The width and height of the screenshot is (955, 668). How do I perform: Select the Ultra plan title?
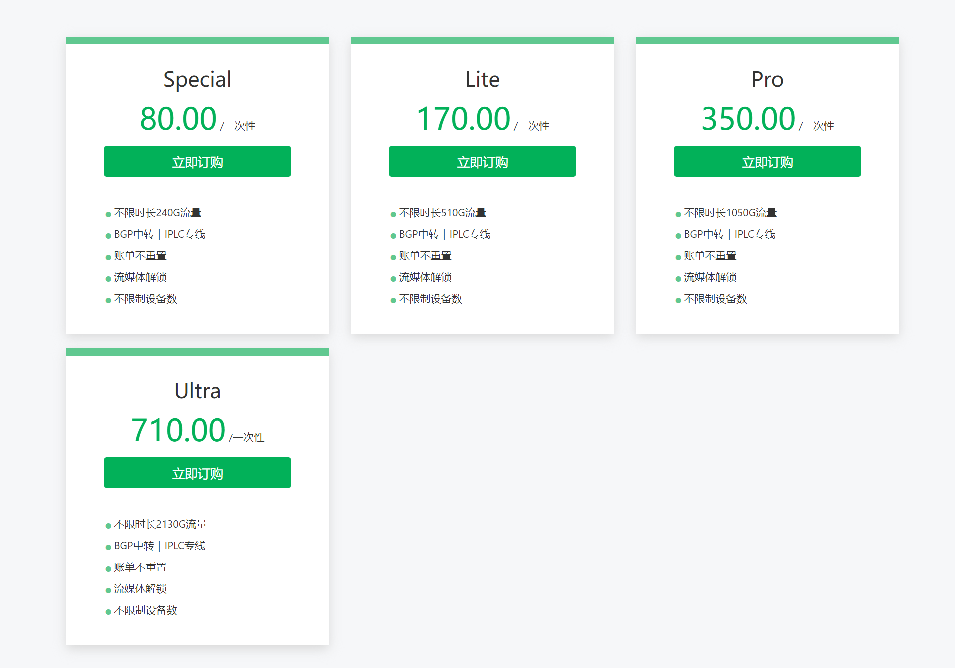point(197,391)
